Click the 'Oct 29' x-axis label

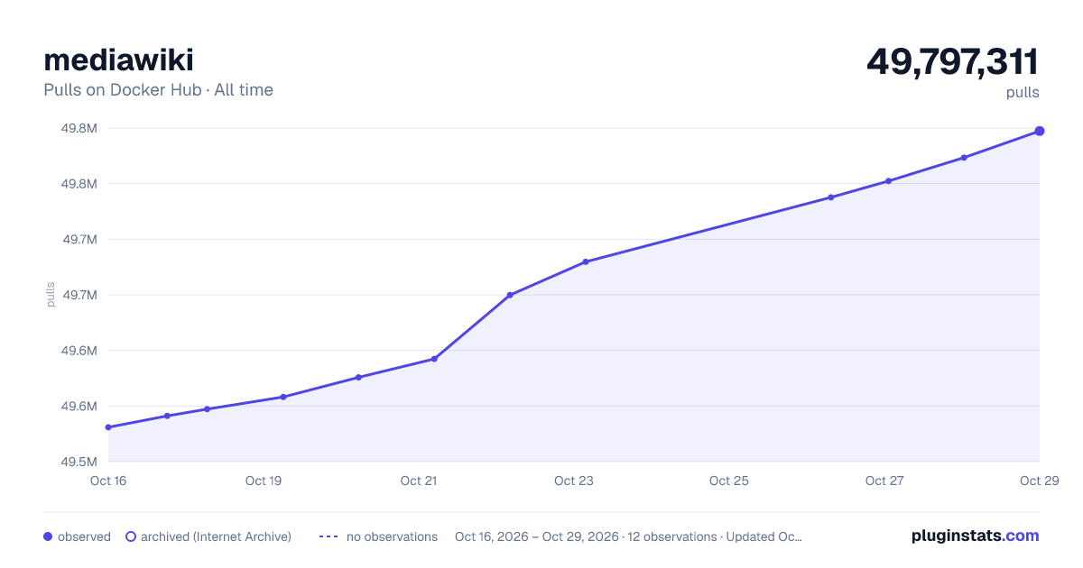point(1038,481)
